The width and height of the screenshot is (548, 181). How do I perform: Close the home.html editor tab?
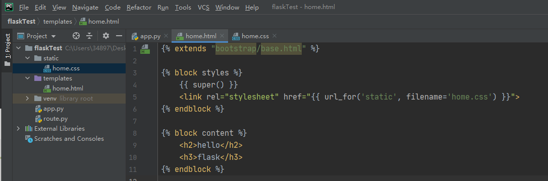pos(222,36)
